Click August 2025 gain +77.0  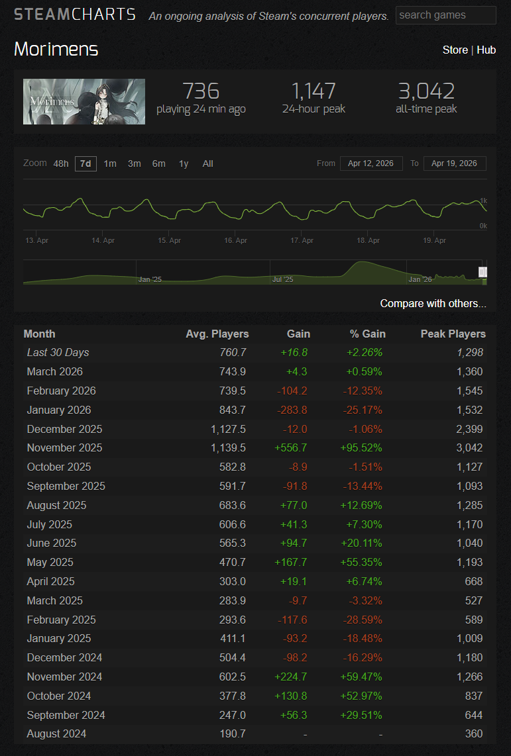pyautogui.click(x=294, y=505)
